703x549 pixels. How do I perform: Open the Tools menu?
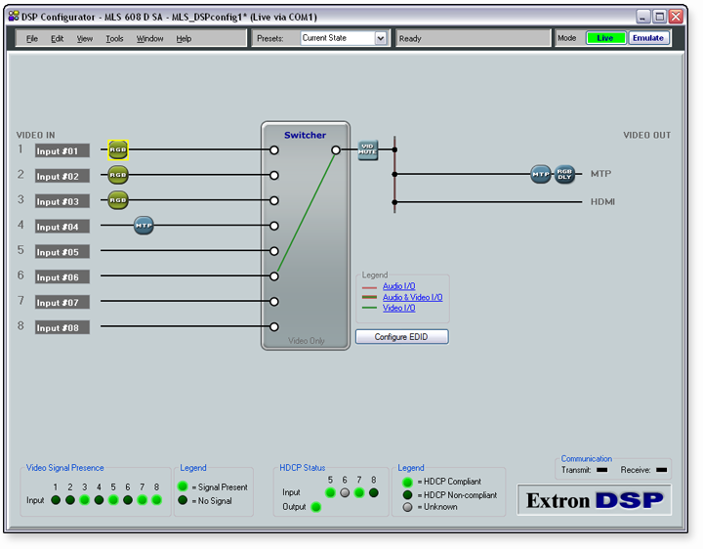(114, 39)
